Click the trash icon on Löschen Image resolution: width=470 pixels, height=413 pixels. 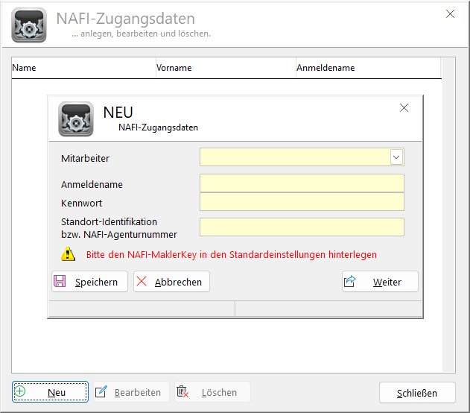pyautogui.click(x=182, y=392)
